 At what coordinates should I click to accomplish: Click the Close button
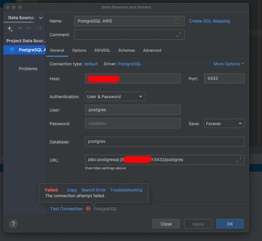click(166, 224)
